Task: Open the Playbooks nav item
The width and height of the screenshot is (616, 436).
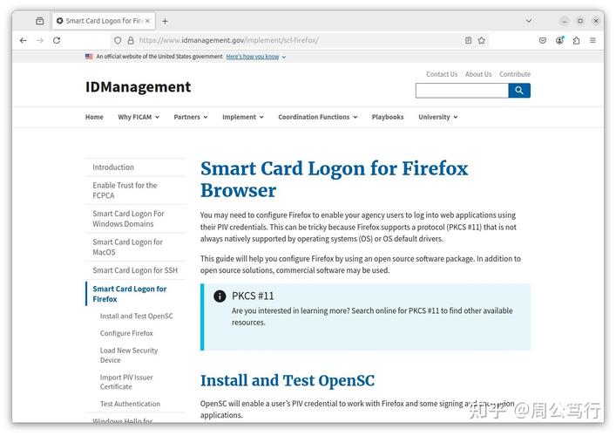Action: pyautogui.click(x=388, y=117)
